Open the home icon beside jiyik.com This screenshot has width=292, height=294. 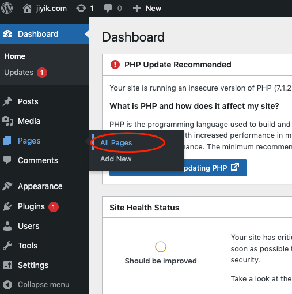click(27, 9)
